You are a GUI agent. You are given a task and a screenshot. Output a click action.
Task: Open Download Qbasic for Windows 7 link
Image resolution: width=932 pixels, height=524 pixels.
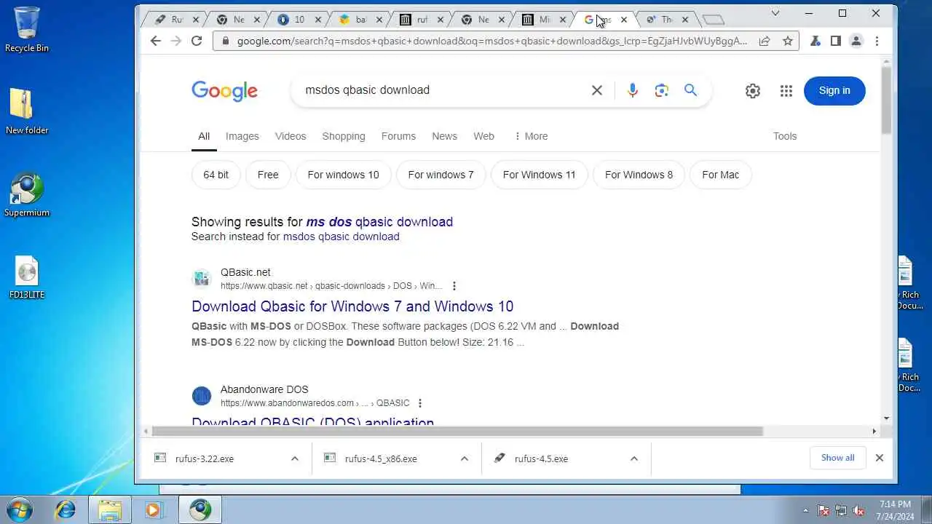point(352,306)
